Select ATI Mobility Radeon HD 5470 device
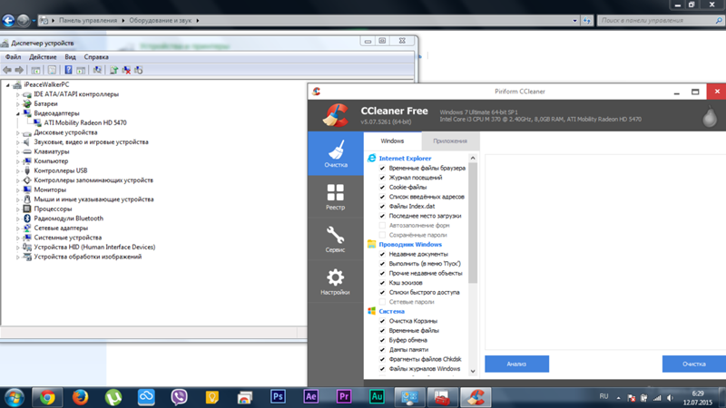 [x=85, y=123]
